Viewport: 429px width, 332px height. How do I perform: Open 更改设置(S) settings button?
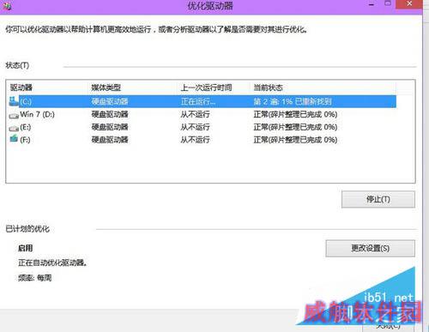370,248
